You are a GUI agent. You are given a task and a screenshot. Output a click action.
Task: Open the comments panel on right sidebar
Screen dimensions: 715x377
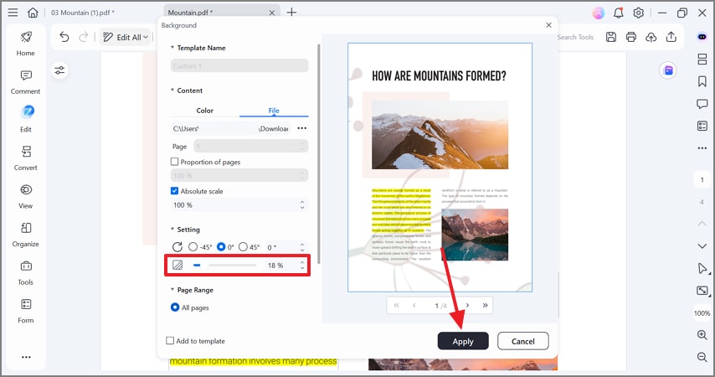point(702,104)
